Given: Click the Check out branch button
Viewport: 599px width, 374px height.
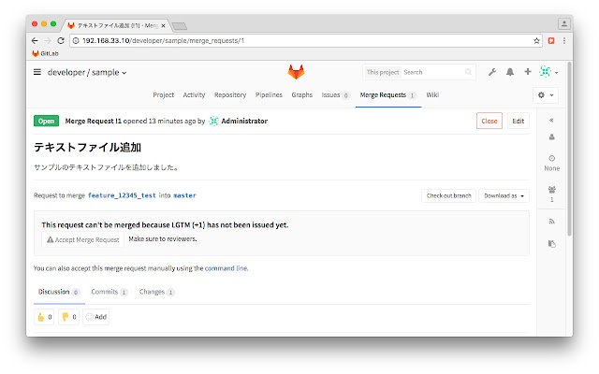Looking at the screenshot, I should 449,195.
